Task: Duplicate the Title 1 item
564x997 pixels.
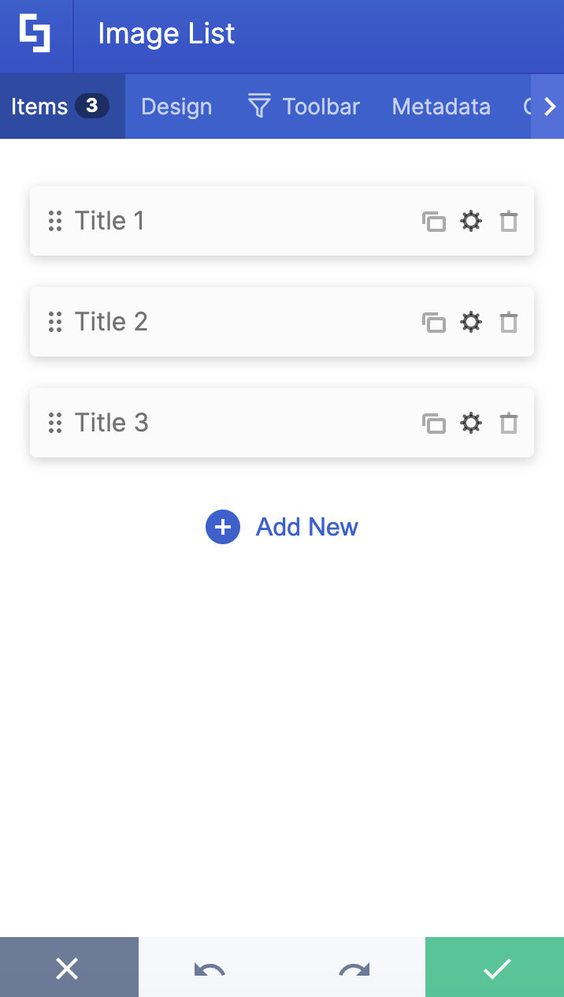Action: click(x=434, y=221)
